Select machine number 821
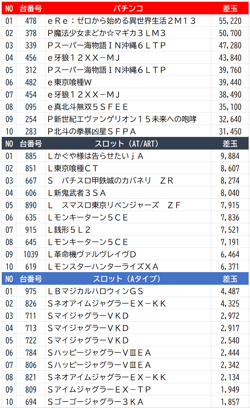 click(x=31, y=377)
